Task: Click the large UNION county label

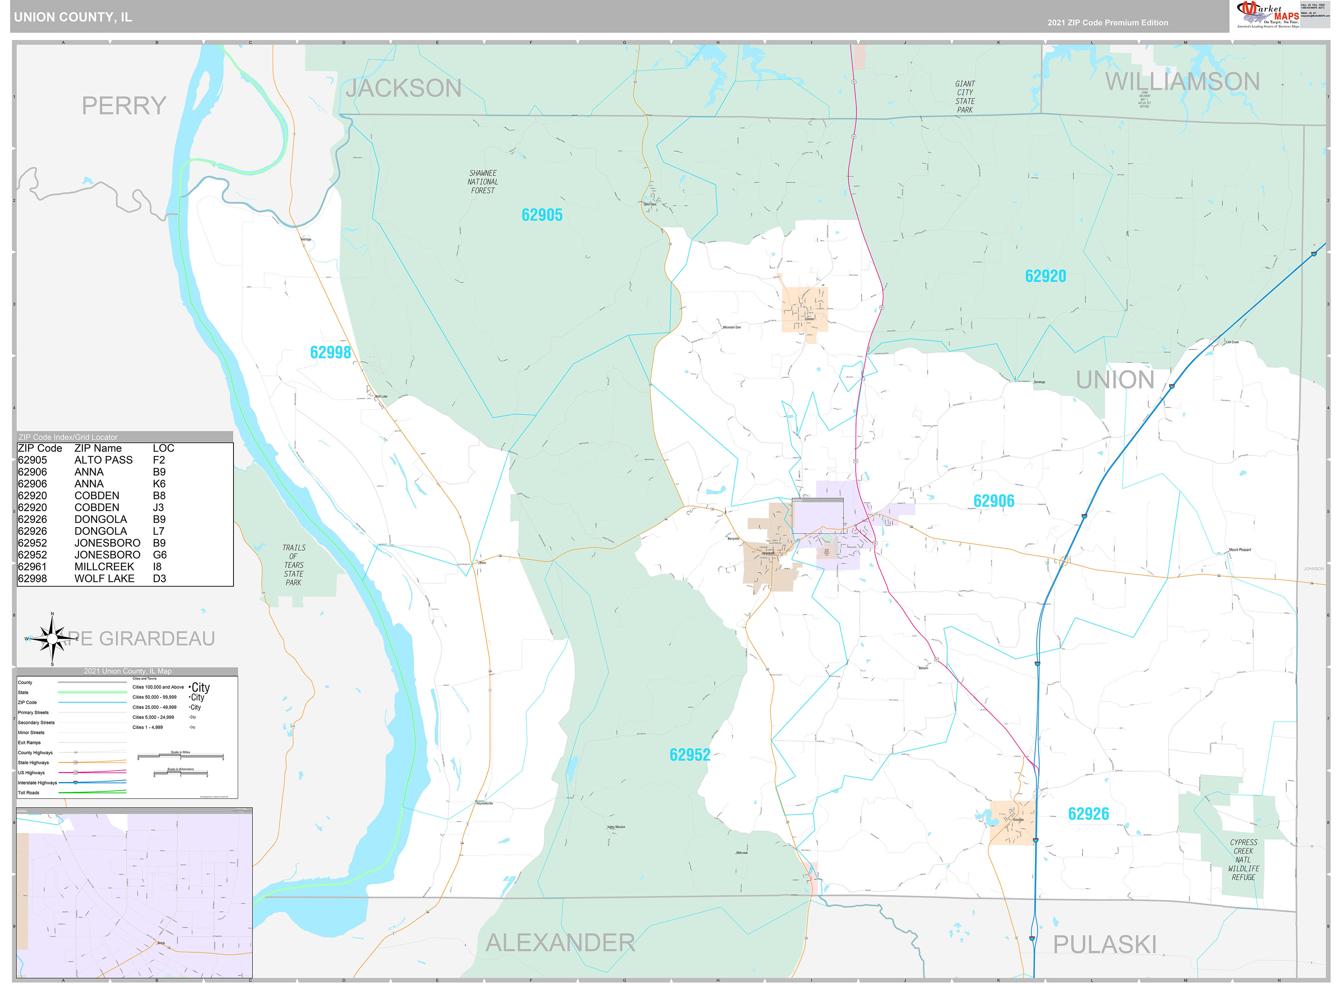Action: click(x=1115, y=380)
